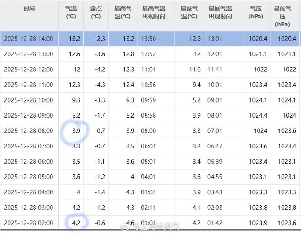301x234 pixels.
Task: Select the highlighted 2025-12-28 14:00 row timestamp
Action: [28, 39]
